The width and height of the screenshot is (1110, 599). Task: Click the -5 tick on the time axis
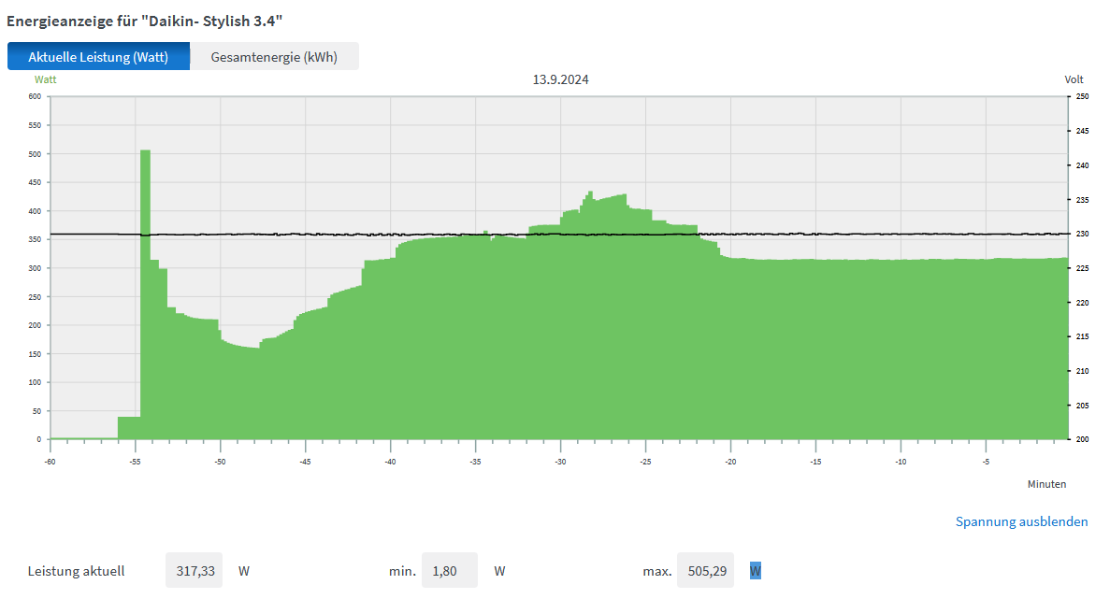(x=986, y=461)
